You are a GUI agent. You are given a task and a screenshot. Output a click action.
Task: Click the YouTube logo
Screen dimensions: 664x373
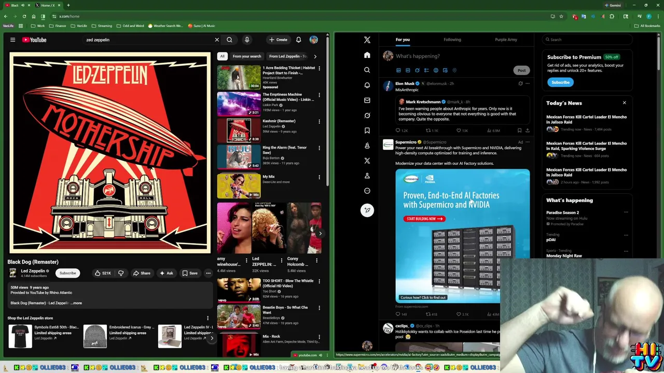(x=34, y=40)
